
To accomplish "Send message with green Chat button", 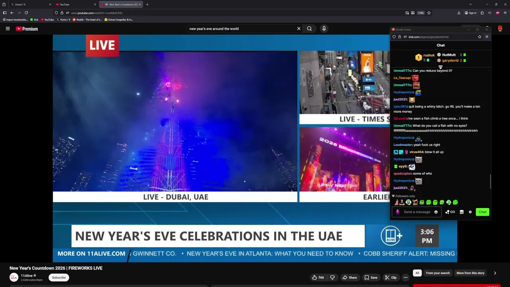I will [483, 212].
